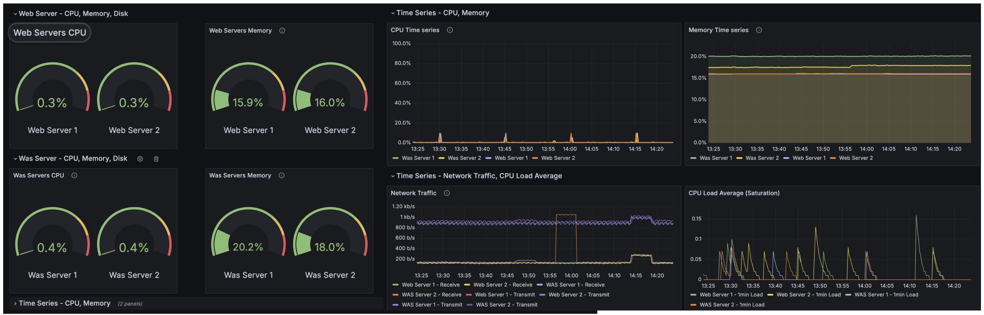
Task: Toggle Was Server 1 series in CPU legend
Action: tap(418, 158)
